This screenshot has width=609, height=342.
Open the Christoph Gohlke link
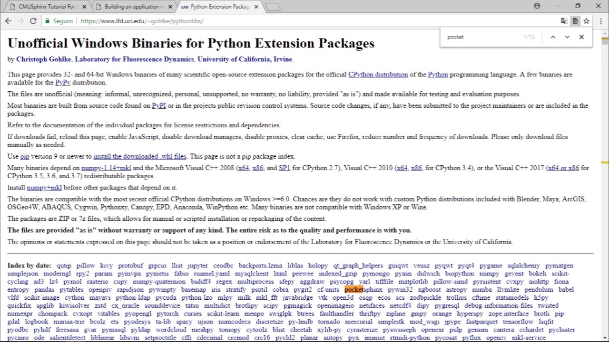[x=43, y=59]
